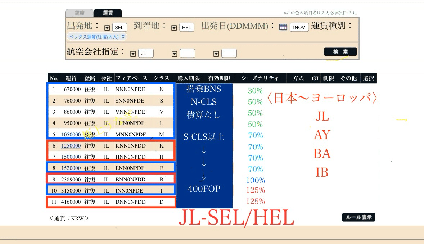Click fare basis INN0NPDE
Screen dimensions: 424x244
(x=129, y=191)
